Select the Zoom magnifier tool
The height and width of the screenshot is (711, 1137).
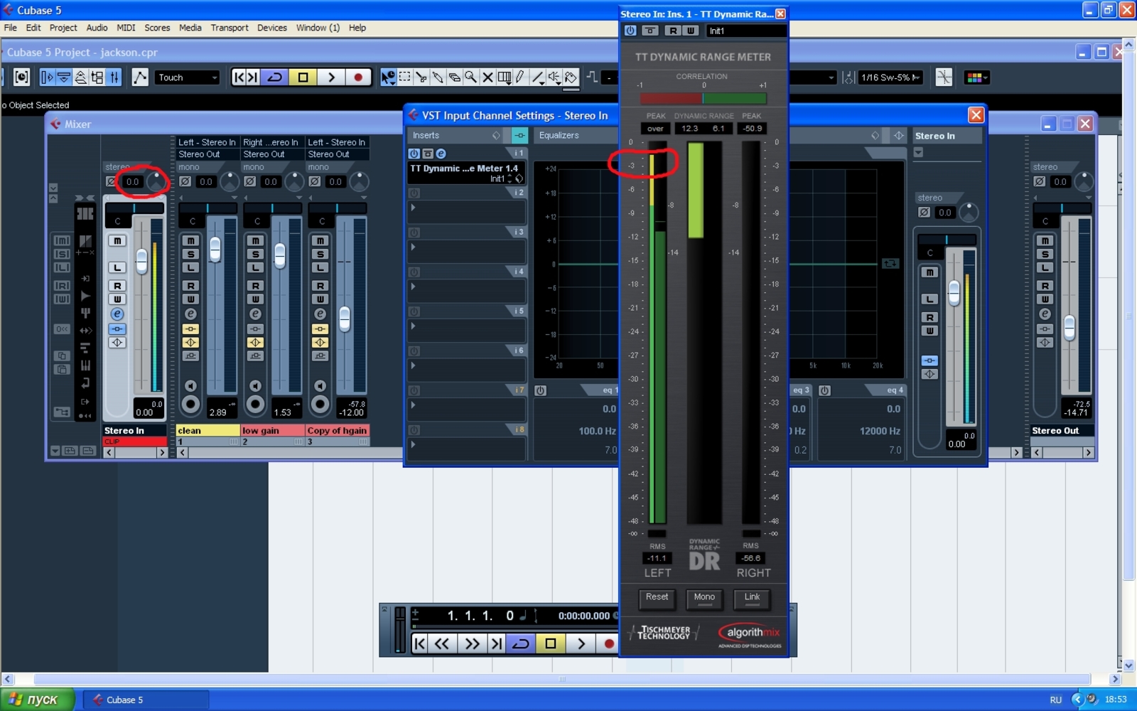click(470, 77)
